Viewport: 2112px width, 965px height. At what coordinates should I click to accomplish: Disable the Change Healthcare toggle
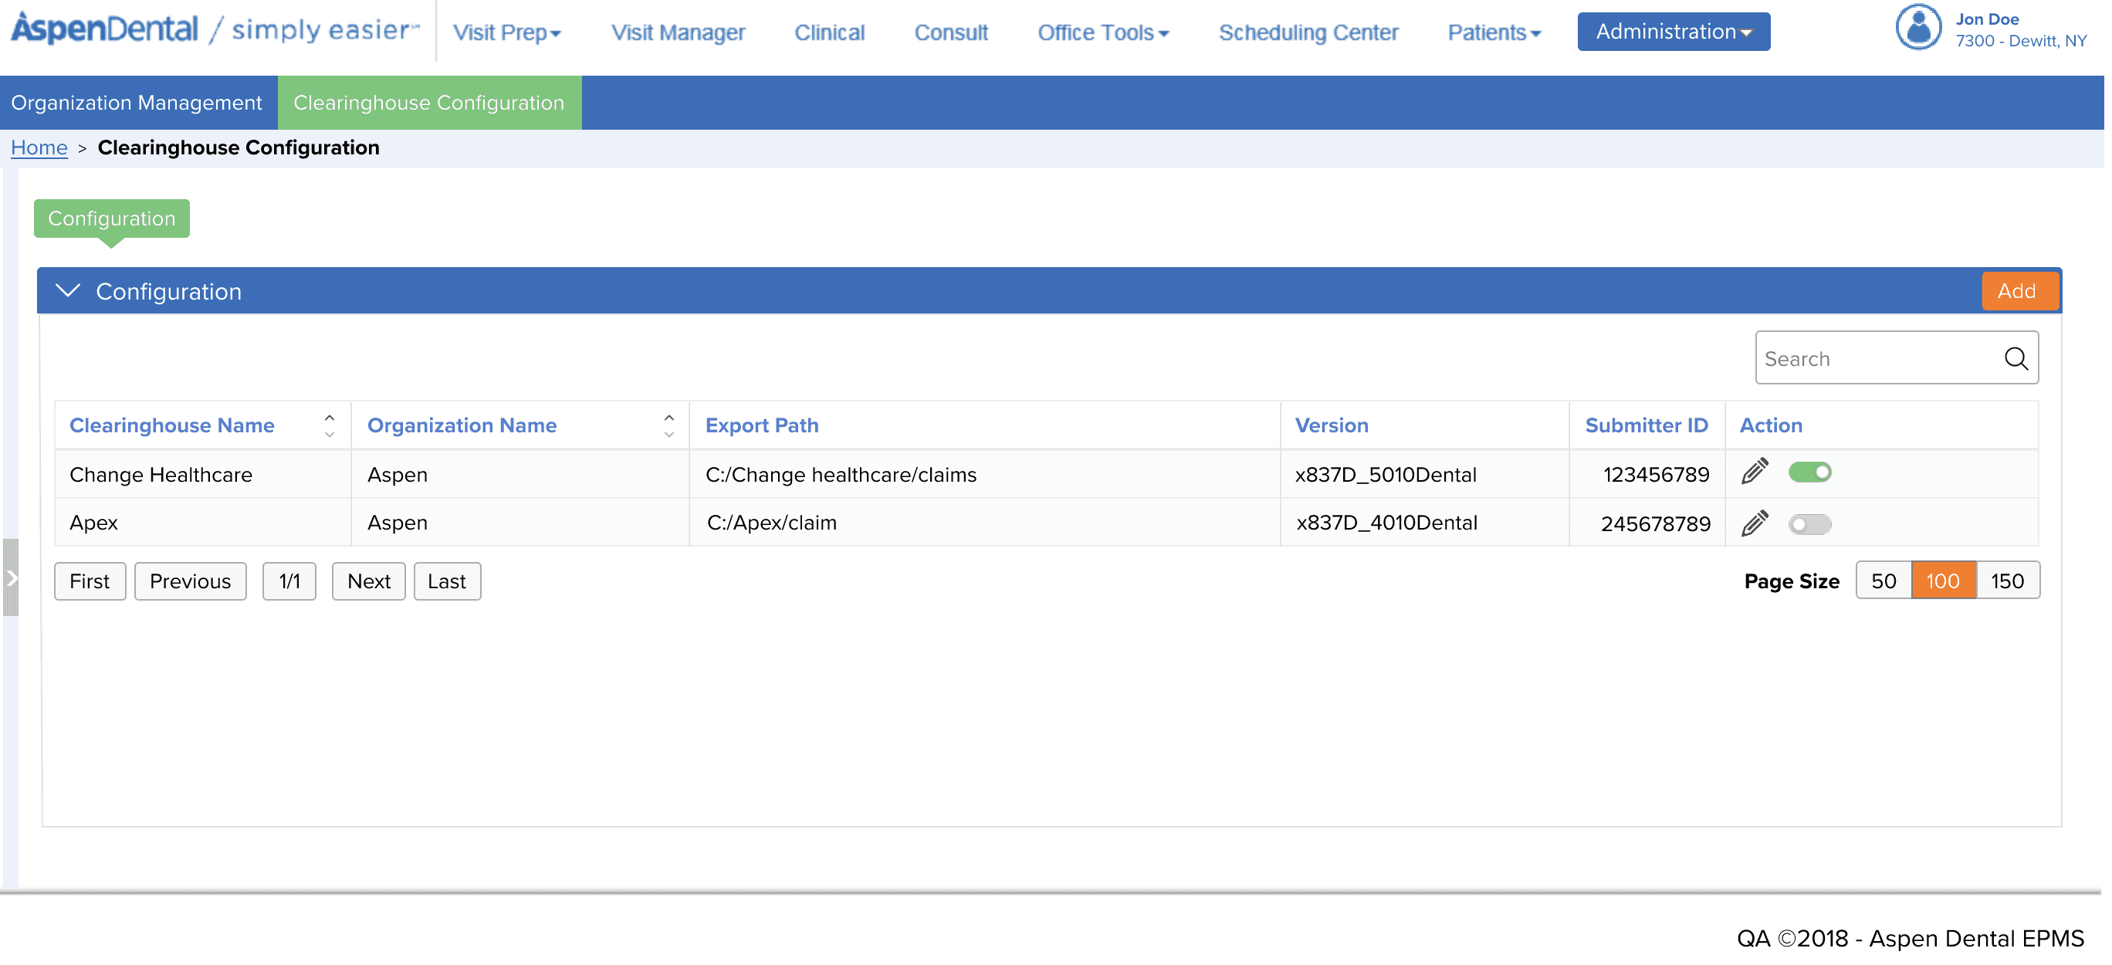point(1809,472)
